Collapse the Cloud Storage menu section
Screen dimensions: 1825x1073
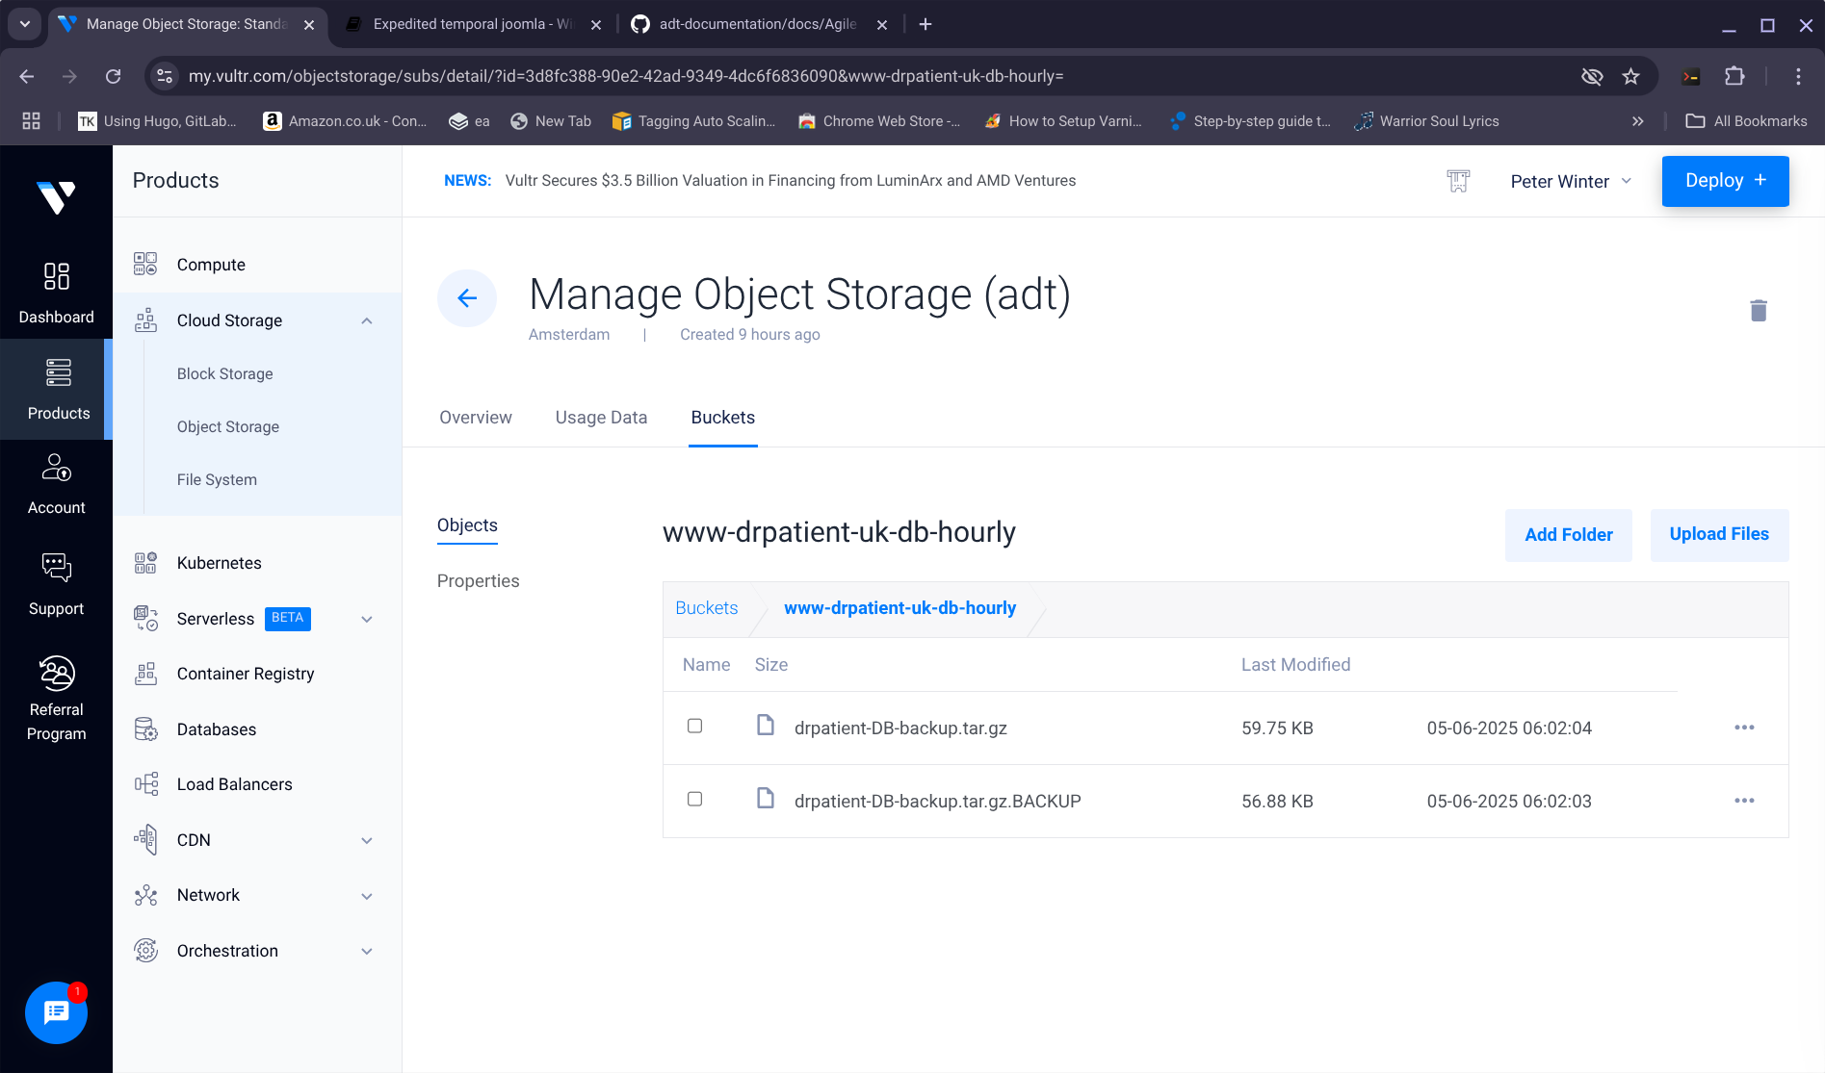point(367,320)
